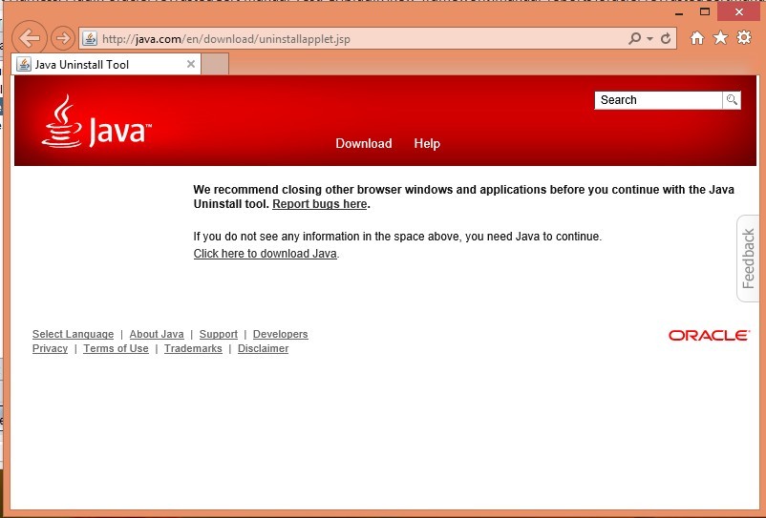Click the Java logo in the banner

[x=96, y=124]
